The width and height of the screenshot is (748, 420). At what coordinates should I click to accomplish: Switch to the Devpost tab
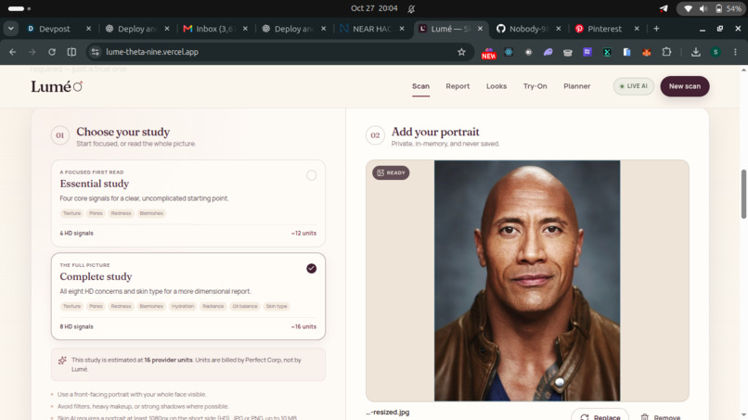pos(54,29)
